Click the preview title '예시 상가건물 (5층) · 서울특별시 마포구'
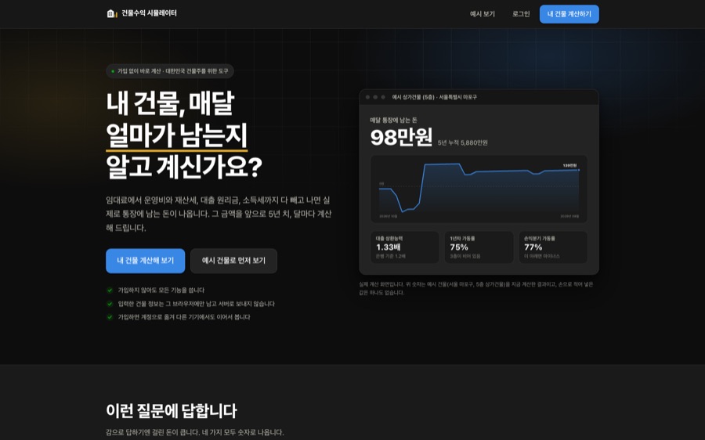The height and width of the screenshot is (440, 705). click(x=434, y=97)
